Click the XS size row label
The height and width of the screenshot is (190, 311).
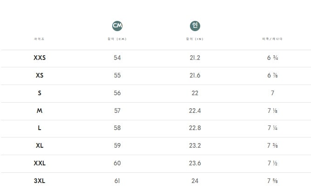click(40, 75)
